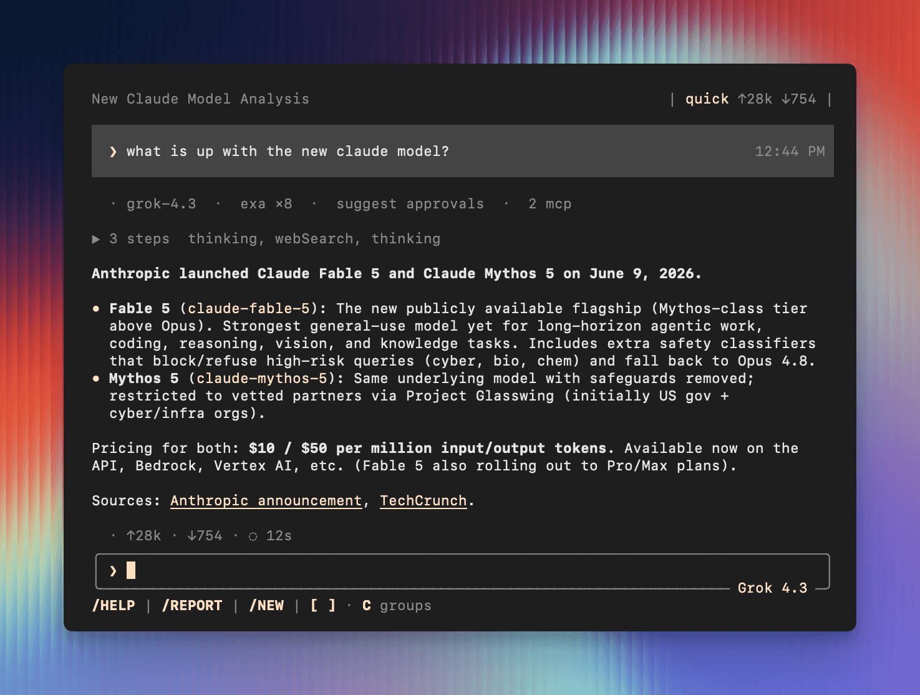Click the Grok 4.3 model label on input box
The image size is (920, 695).
click(772, 588)
